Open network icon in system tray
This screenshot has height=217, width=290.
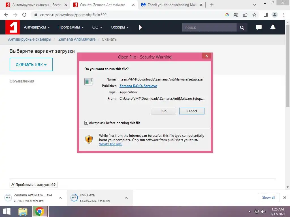pos(257,212)
